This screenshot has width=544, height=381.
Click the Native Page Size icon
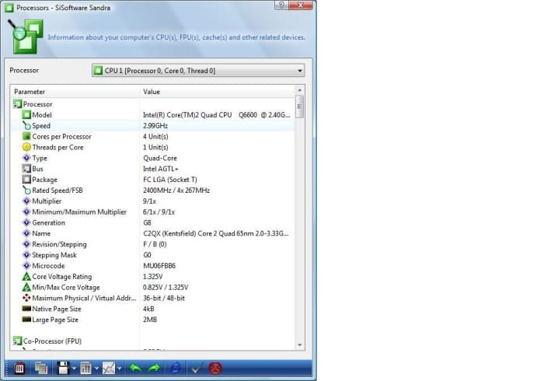coord(26,309)
